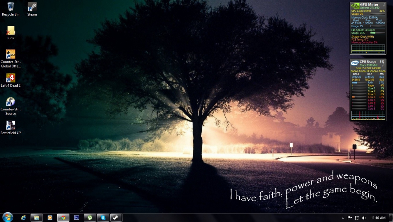Viewport: 393px width, 222px height.
Task: Click the CPU Usage gadget title
Action: pyautogui.click(x=368, y=62)
